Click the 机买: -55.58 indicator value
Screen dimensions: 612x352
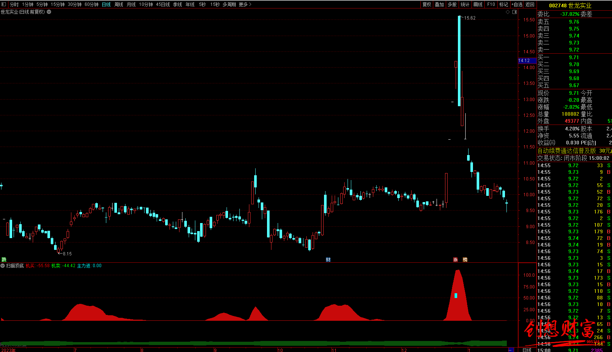[38, 266]
